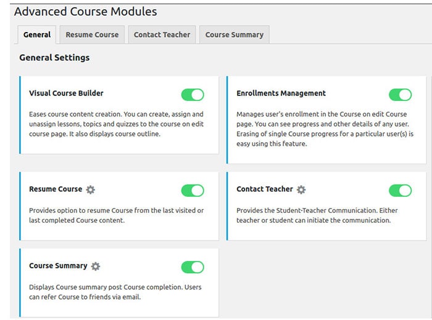Disable the Visual Course Builder toggle
This screenshot has width=432, height=320.
pyautogui.click(x=193, y=95)
